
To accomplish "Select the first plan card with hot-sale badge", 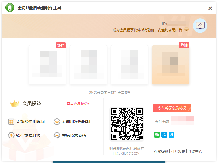I will pyautogui.click(x=47, y=65).
